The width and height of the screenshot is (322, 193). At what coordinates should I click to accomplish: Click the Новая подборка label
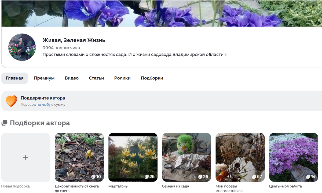coord(16,186)
